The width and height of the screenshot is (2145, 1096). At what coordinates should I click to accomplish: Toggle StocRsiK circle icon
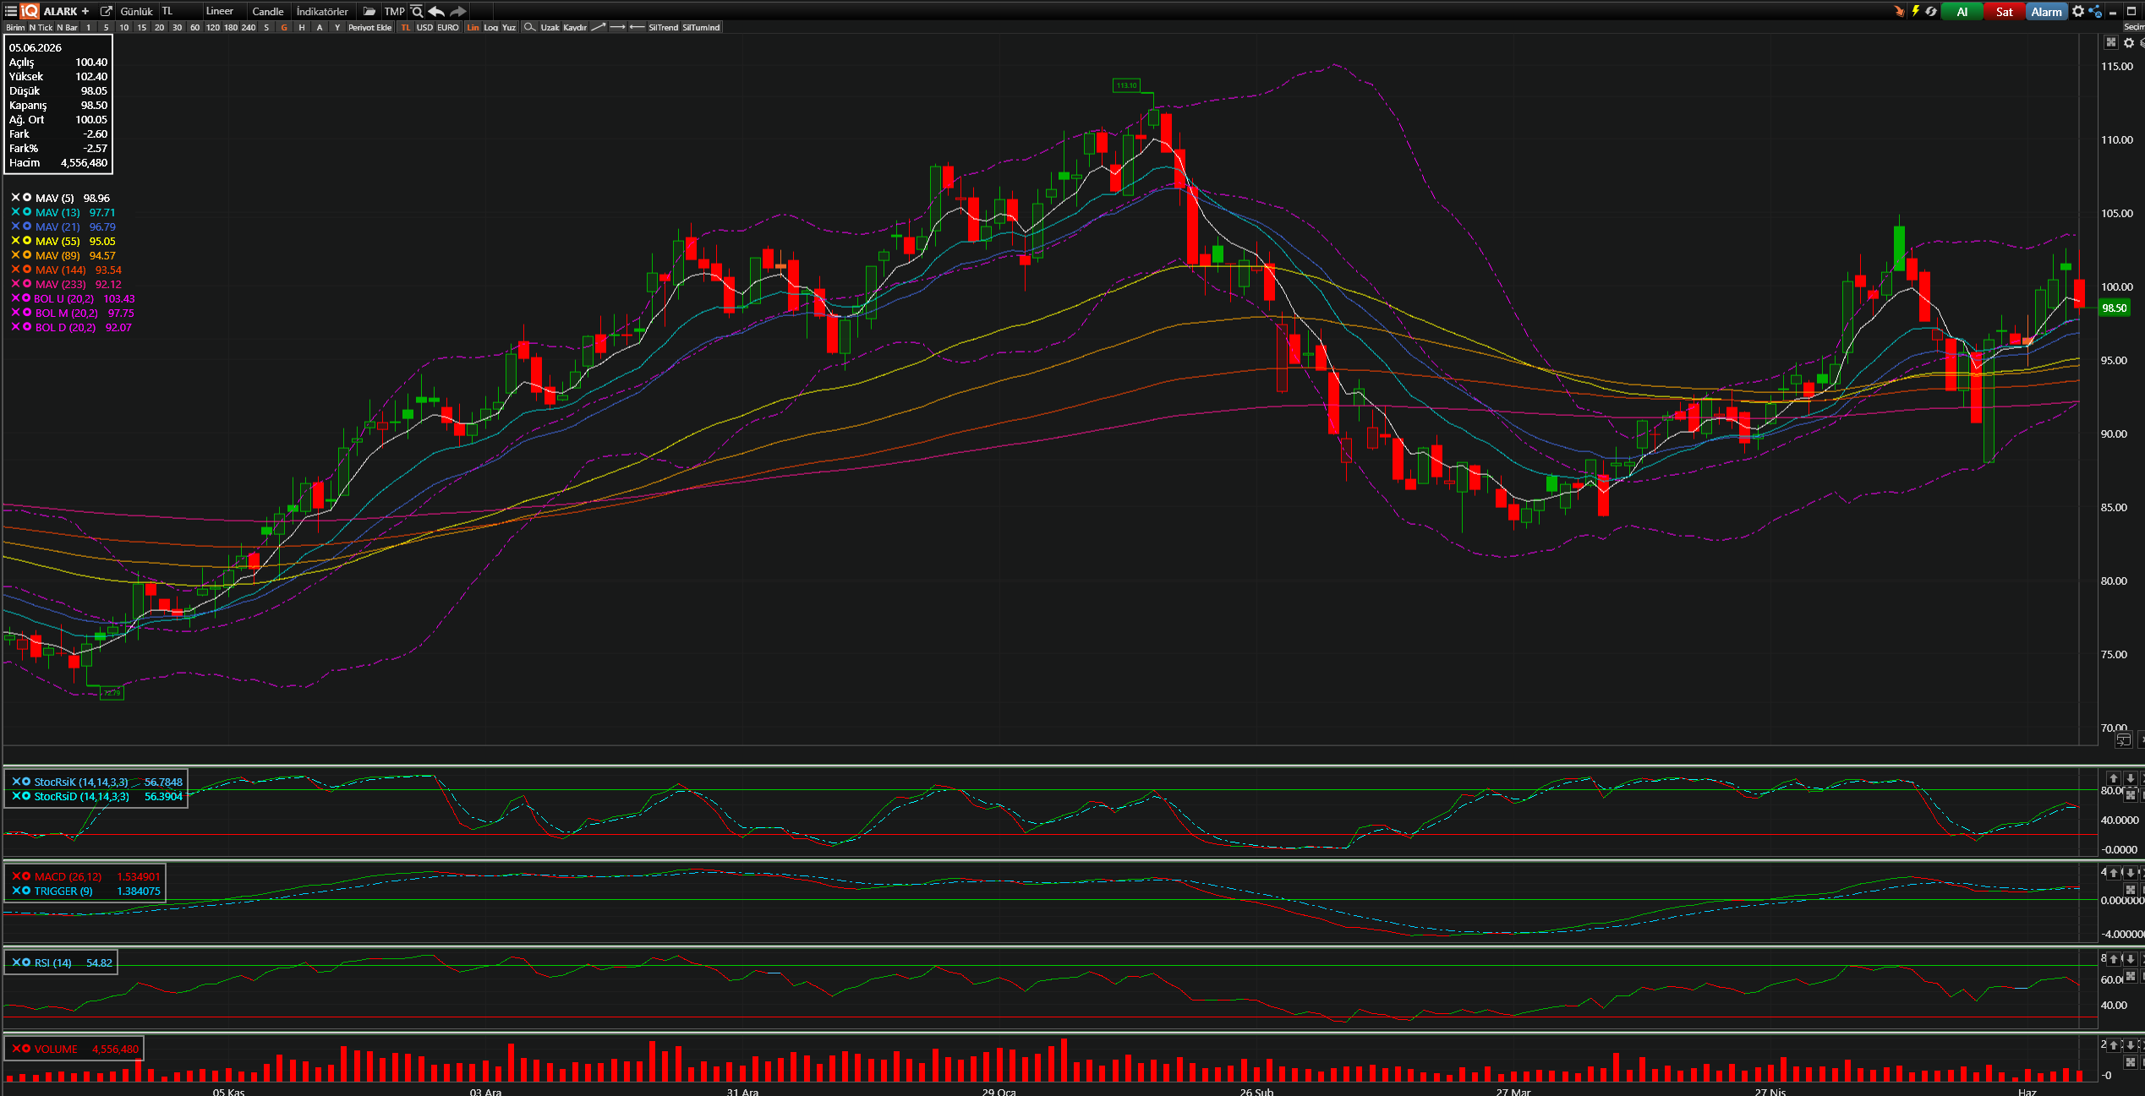coord(26,781)
